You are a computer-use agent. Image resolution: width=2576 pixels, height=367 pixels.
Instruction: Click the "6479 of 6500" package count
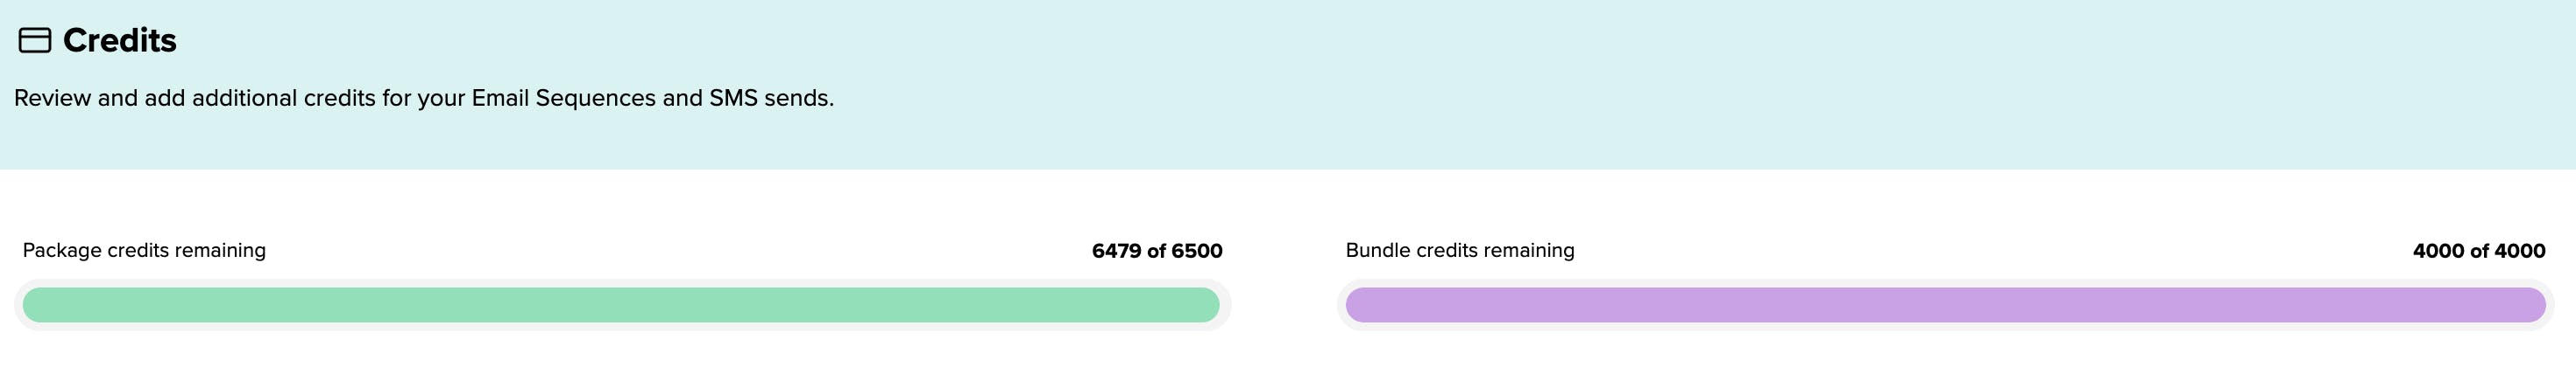click(1156, 252)
